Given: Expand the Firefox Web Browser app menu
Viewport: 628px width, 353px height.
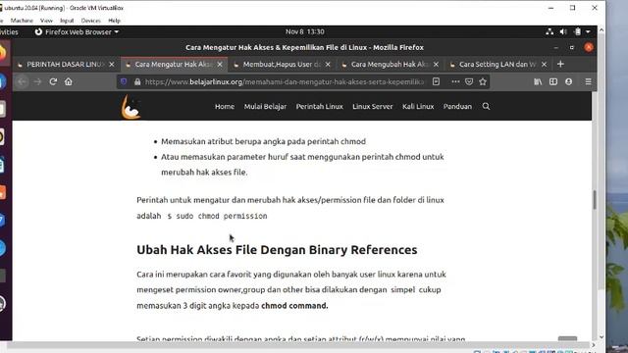Looking at the screenshot, I should coord(77,31).
